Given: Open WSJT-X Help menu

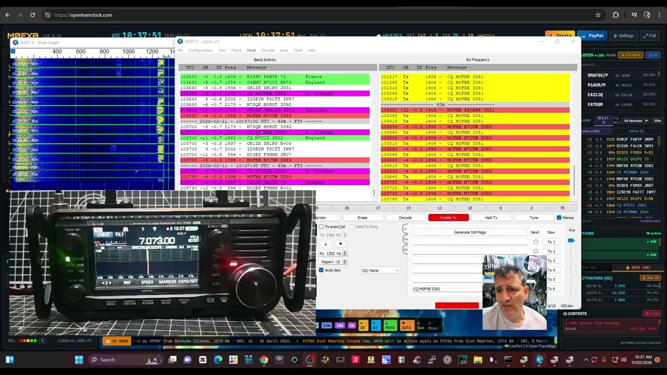Looking at the screenshot, I should click(311, 51).
